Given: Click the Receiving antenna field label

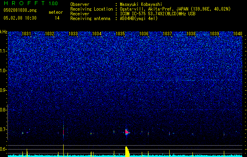Looking at the screenshot, I should tap(90, 18).
